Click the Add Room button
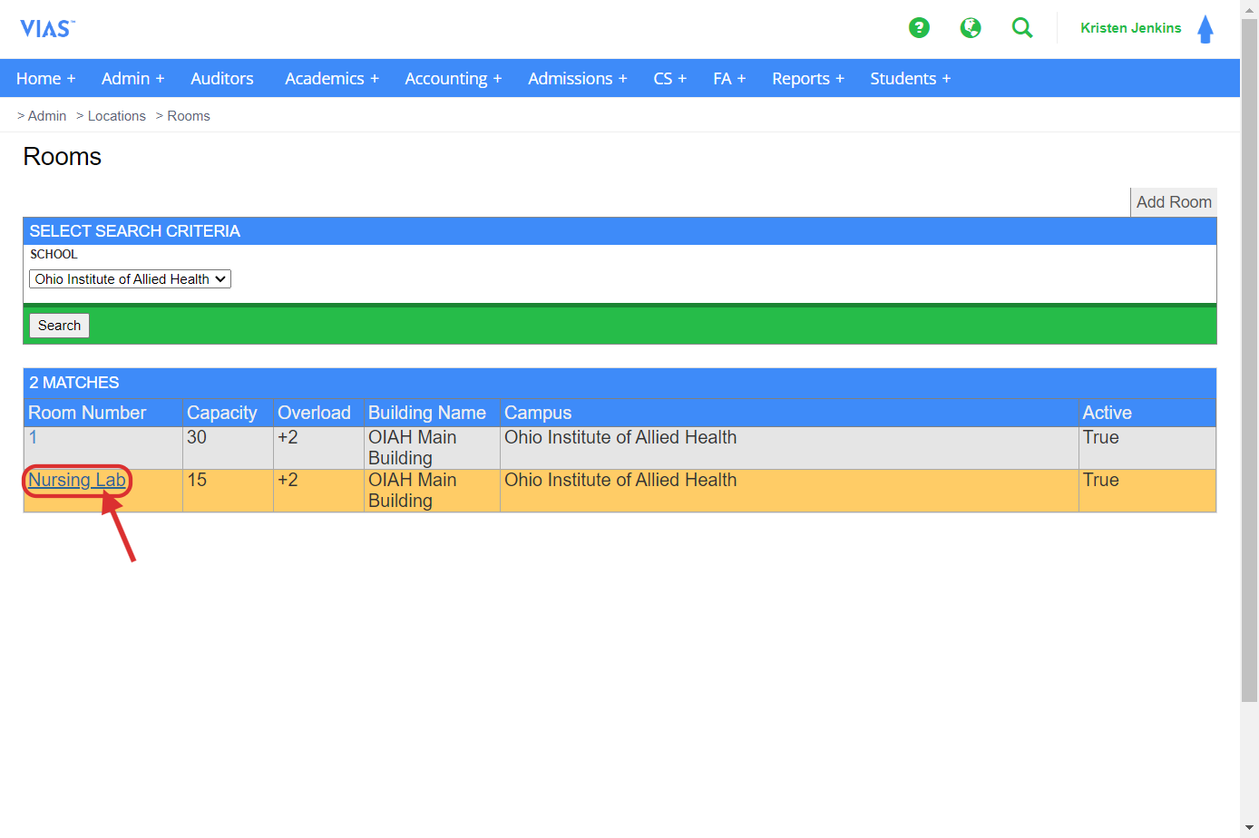 [1173, 202]
